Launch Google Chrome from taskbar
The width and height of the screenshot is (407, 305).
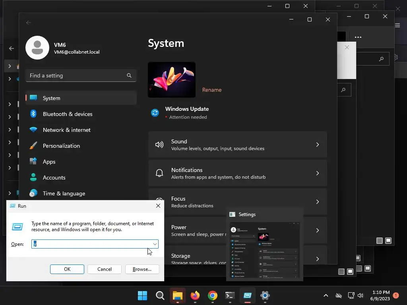(213, 295)
